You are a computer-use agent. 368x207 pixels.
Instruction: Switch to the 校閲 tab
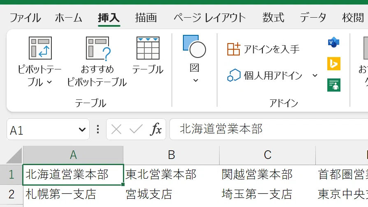point(353,18)
